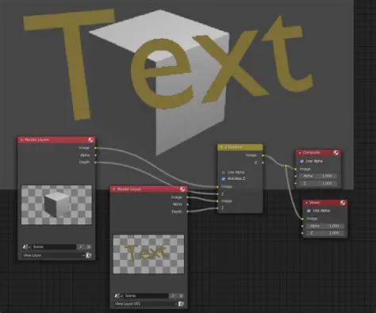Click Viewer Alpha input socket
This screenshot has height=313, width=376.
tap(302, 226)
